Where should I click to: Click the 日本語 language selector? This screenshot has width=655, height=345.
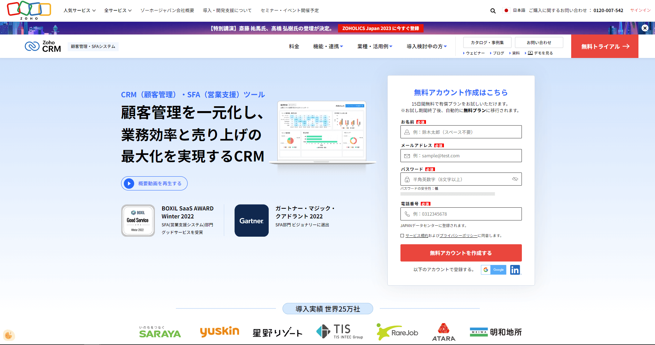(519, 10)
